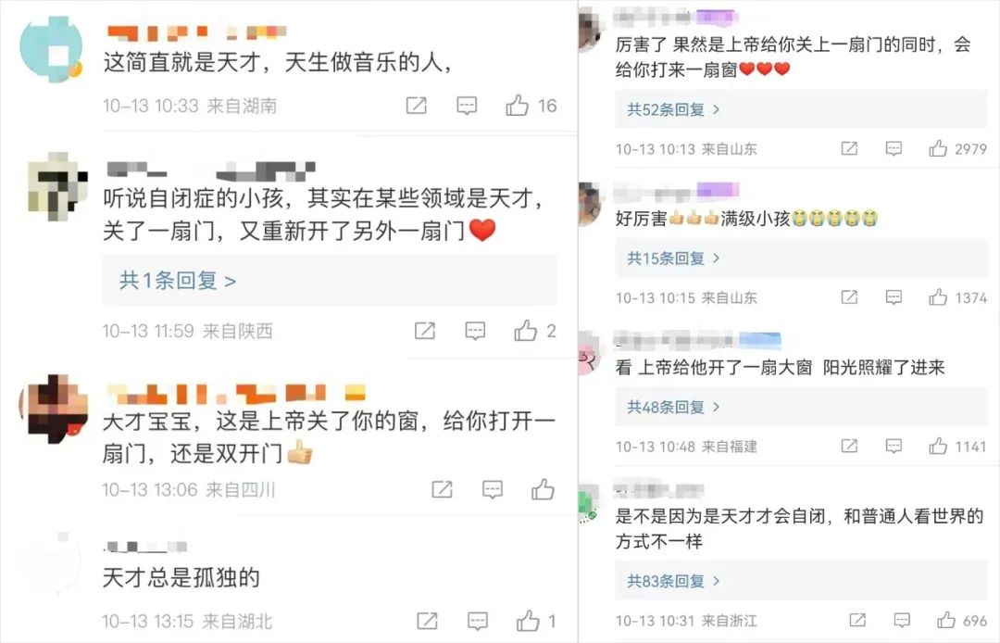1000x643 pixels.
Task: Share the 天才总是孤独的 comment from 湖北
Action: click(427, 621)
